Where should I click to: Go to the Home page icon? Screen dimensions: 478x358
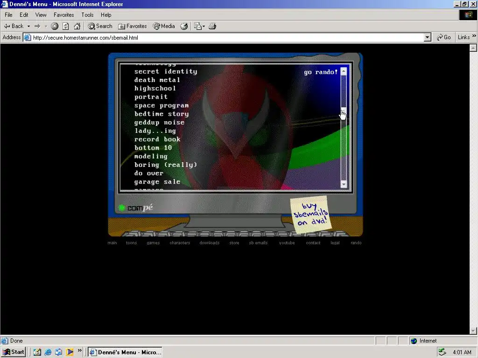77,26
